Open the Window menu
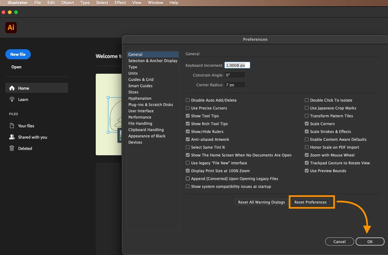Image resolution: width=388 pixels, height=255 pixels. click(155, 3)
